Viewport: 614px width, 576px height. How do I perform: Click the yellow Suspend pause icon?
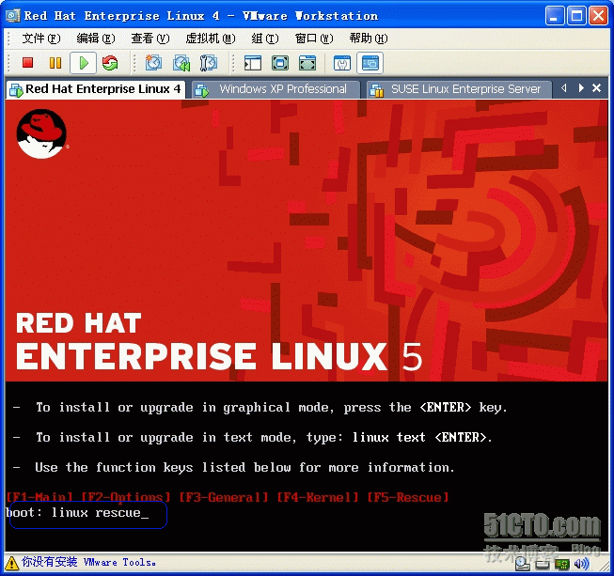(55, 63)
